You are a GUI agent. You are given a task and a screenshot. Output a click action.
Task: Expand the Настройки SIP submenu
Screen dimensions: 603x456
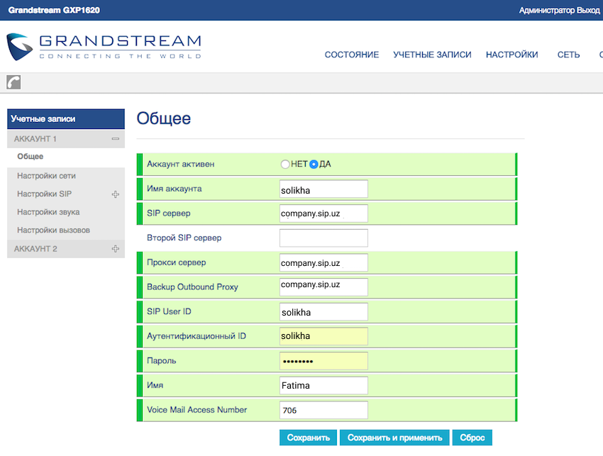pos(115,194)
